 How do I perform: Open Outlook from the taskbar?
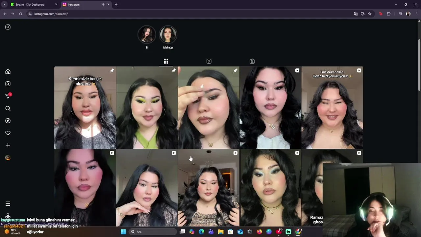[x=240, y=232]
